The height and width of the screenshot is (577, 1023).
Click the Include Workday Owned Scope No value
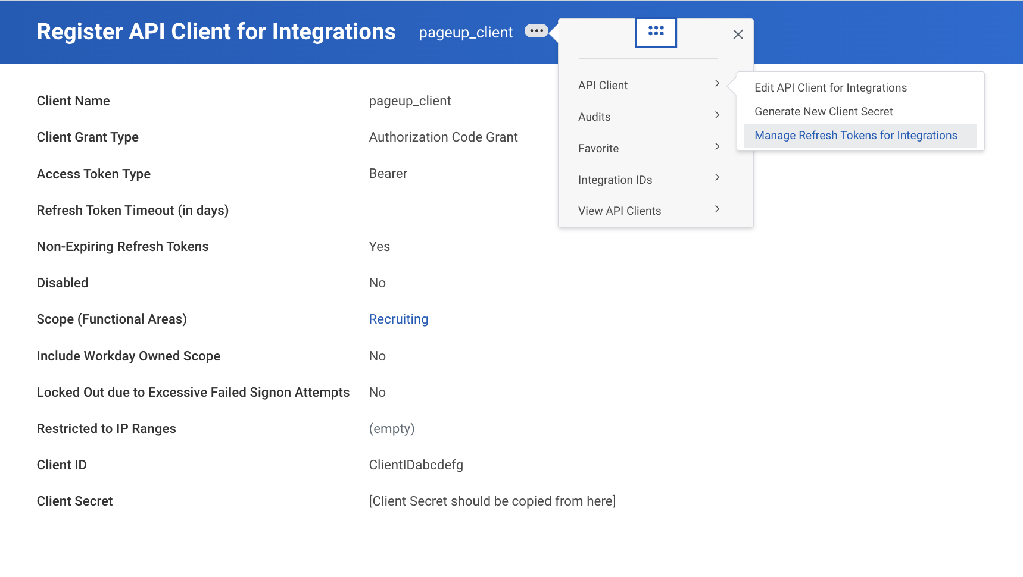pos(378,356)
